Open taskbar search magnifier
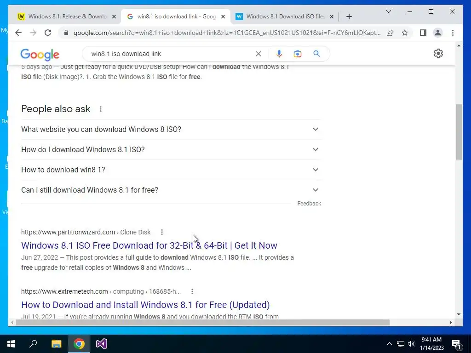Image resolution: width=471 pixels, height=353 pixels. [33, 344]
